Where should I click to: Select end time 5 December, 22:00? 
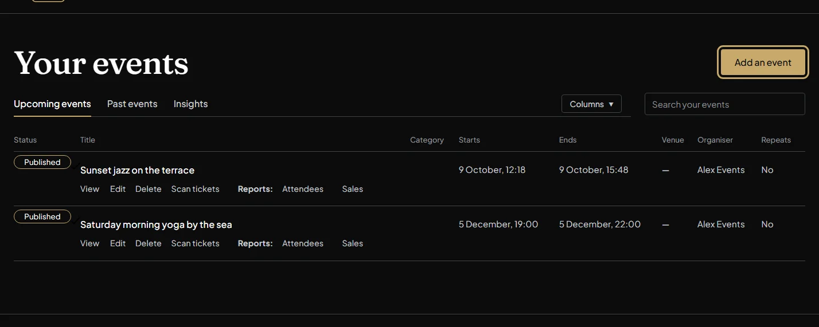click(x=600, y=224)
